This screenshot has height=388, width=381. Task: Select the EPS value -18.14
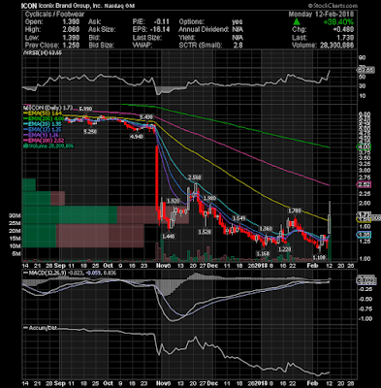coord(160,30)
